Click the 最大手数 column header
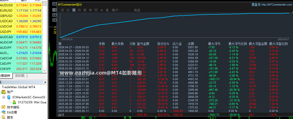The width and height of the screenshot is (293, 119). click(118, 44)
